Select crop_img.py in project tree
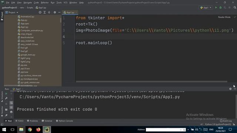This screenshot has height=133, width=237. click(25, 34)
